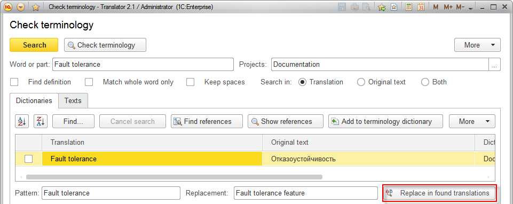Viewport: 513px width, 204px height.
Task: Click the Show references button
Action: [x=285, y=121]
